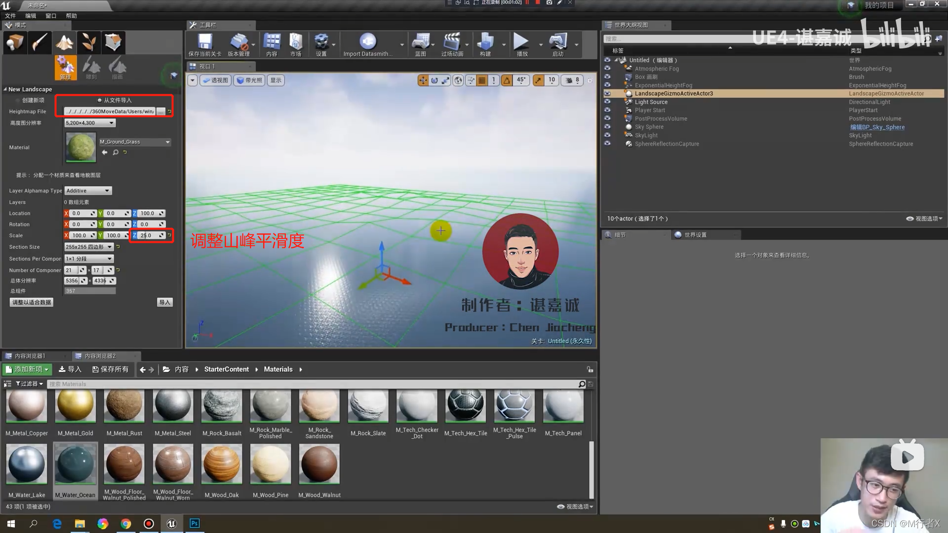Viewport: 948px width, 533px height.
Task: Click the 调整以适合数据 button
Action: [x=32, y=303]
